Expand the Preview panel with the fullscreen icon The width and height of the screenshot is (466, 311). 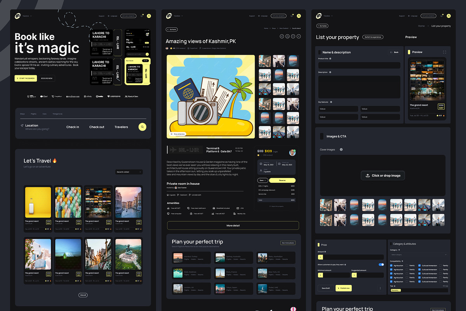[445, 52]
